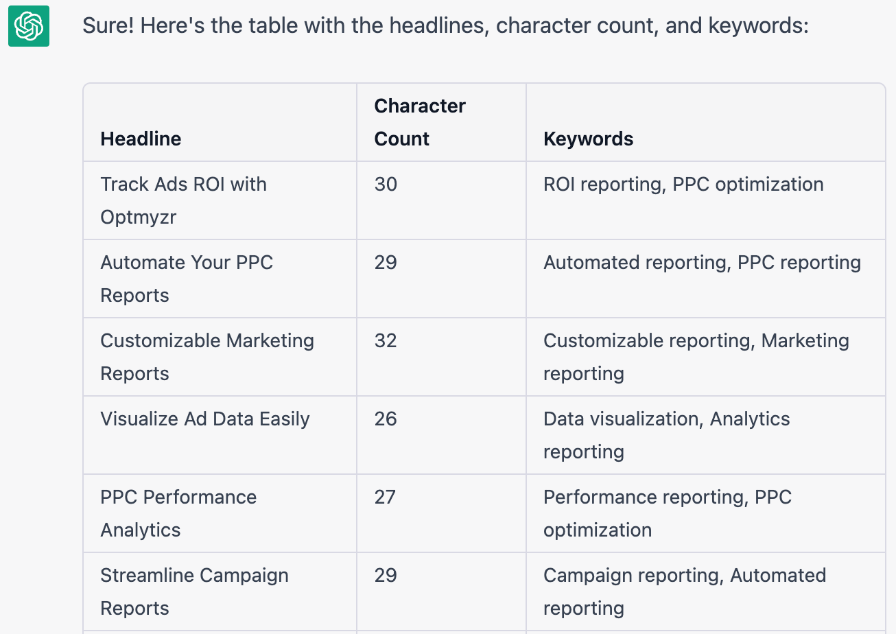This screenshot has height=634, width=896.
Task: Select the 'Track Ads ROI with Optmyzr' headline cell
Action: [x=183, y=200]
